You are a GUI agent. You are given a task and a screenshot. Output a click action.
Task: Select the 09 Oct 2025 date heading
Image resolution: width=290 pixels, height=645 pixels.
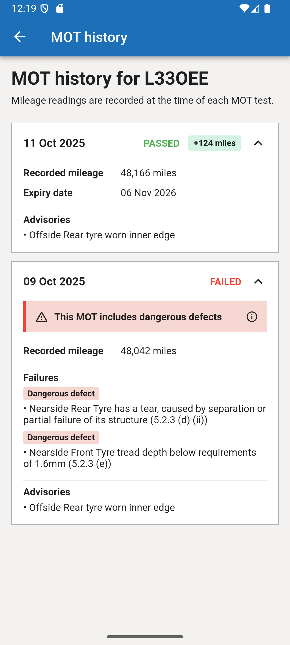tap(54, 281)
